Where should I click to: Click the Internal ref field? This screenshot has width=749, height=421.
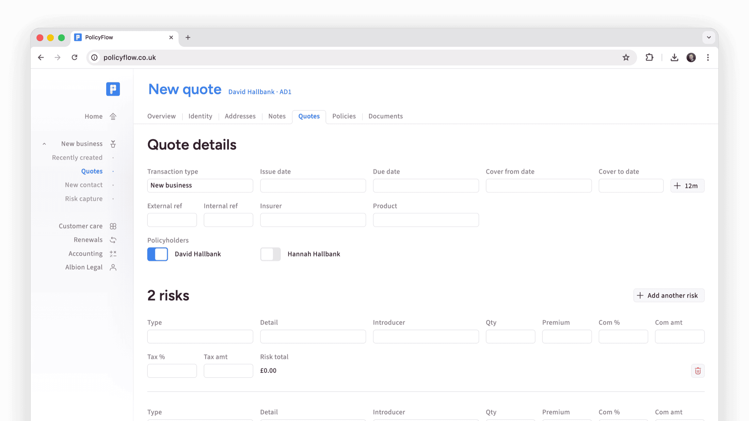(x=228, y=220)
